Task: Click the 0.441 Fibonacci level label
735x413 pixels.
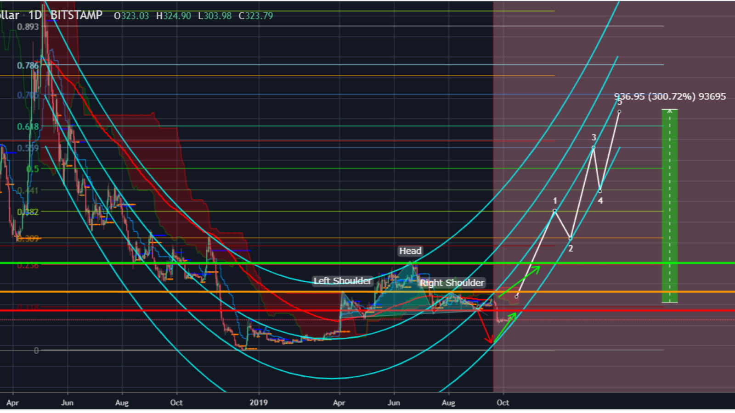Action: click(x=28, y=190)
